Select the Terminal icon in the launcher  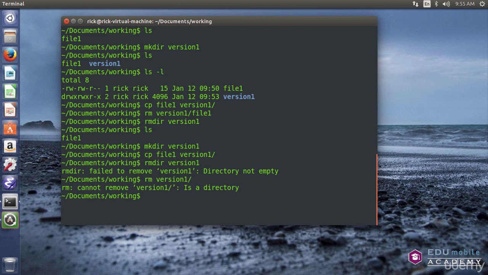tap(10, 201)
